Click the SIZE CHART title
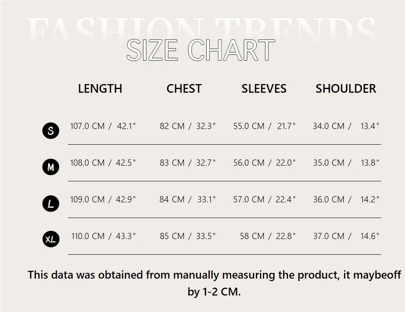 (201, 50)
